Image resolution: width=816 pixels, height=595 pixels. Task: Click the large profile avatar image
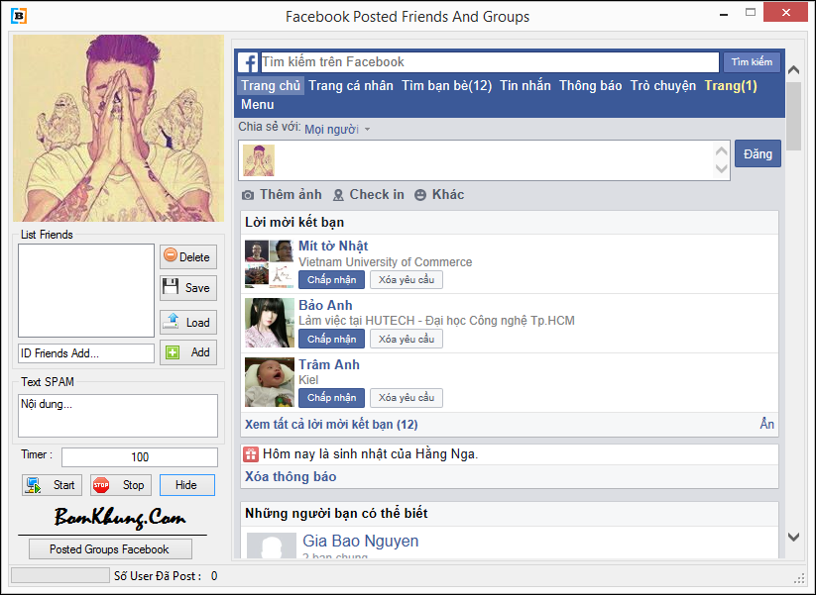[119, 129]
